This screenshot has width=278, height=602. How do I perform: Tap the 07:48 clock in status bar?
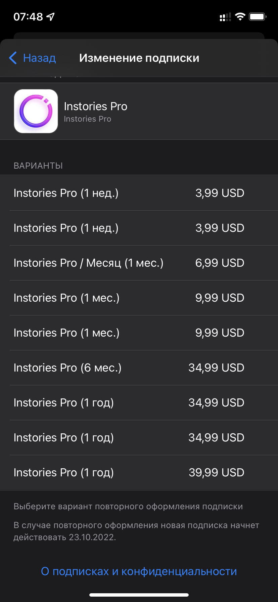tap(28, 17)
